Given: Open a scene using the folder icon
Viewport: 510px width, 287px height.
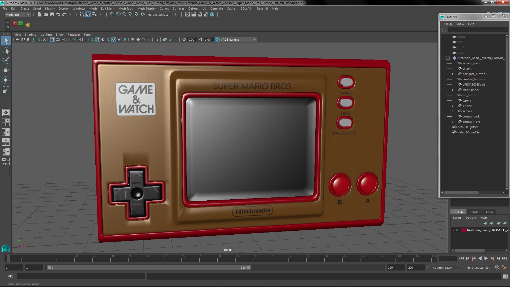Looking at the screenshot, I should pyautogui.click(x=46, y=15).
